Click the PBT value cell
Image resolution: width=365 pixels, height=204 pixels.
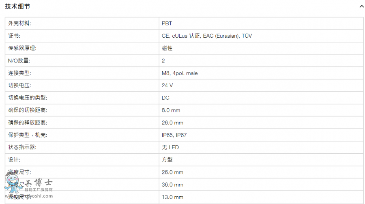point(261,23)
